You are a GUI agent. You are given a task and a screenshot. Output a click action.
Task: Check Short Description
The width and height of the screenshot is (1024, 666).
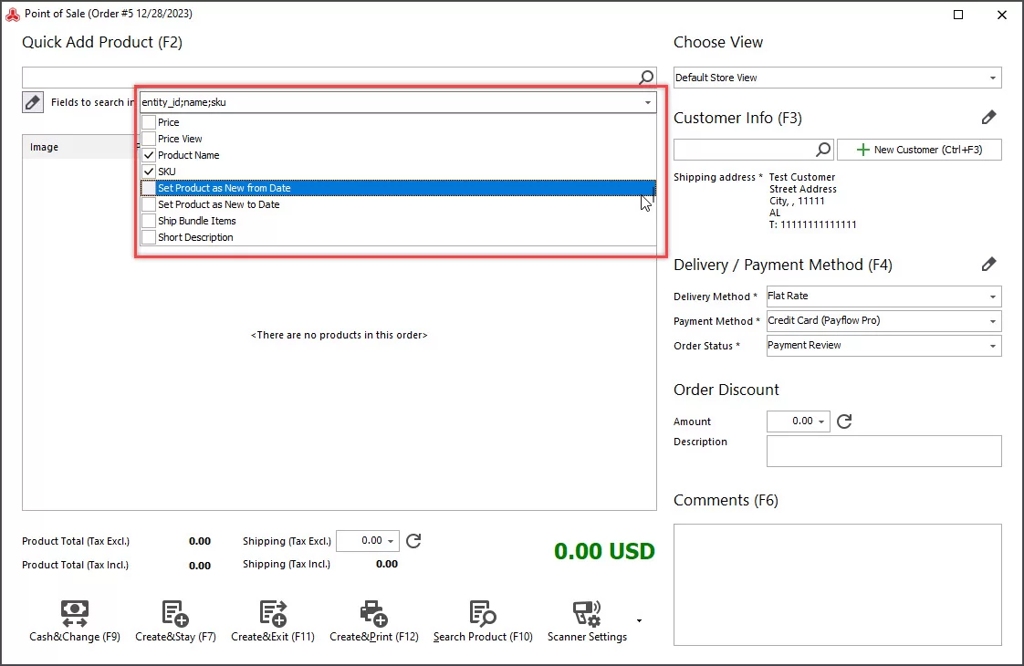pyautogui.click(x=149, y=237)
